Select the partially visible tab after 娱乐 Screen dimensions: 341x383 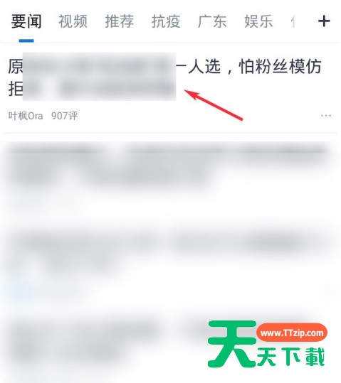point(293,21)
